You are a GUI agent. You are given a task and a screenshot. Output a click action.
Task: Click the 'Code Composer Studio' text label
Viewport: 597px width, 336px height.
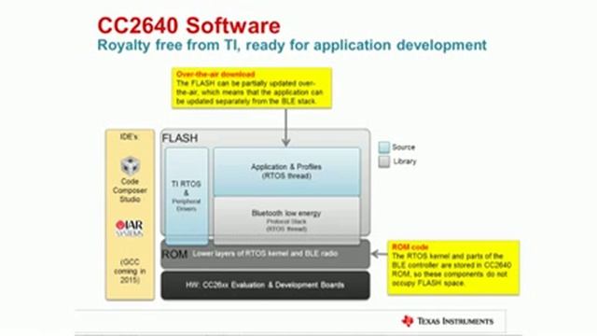(x=130, y=190)
